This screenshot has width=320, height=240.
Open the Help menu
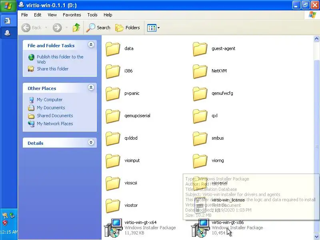pos(108,15)
